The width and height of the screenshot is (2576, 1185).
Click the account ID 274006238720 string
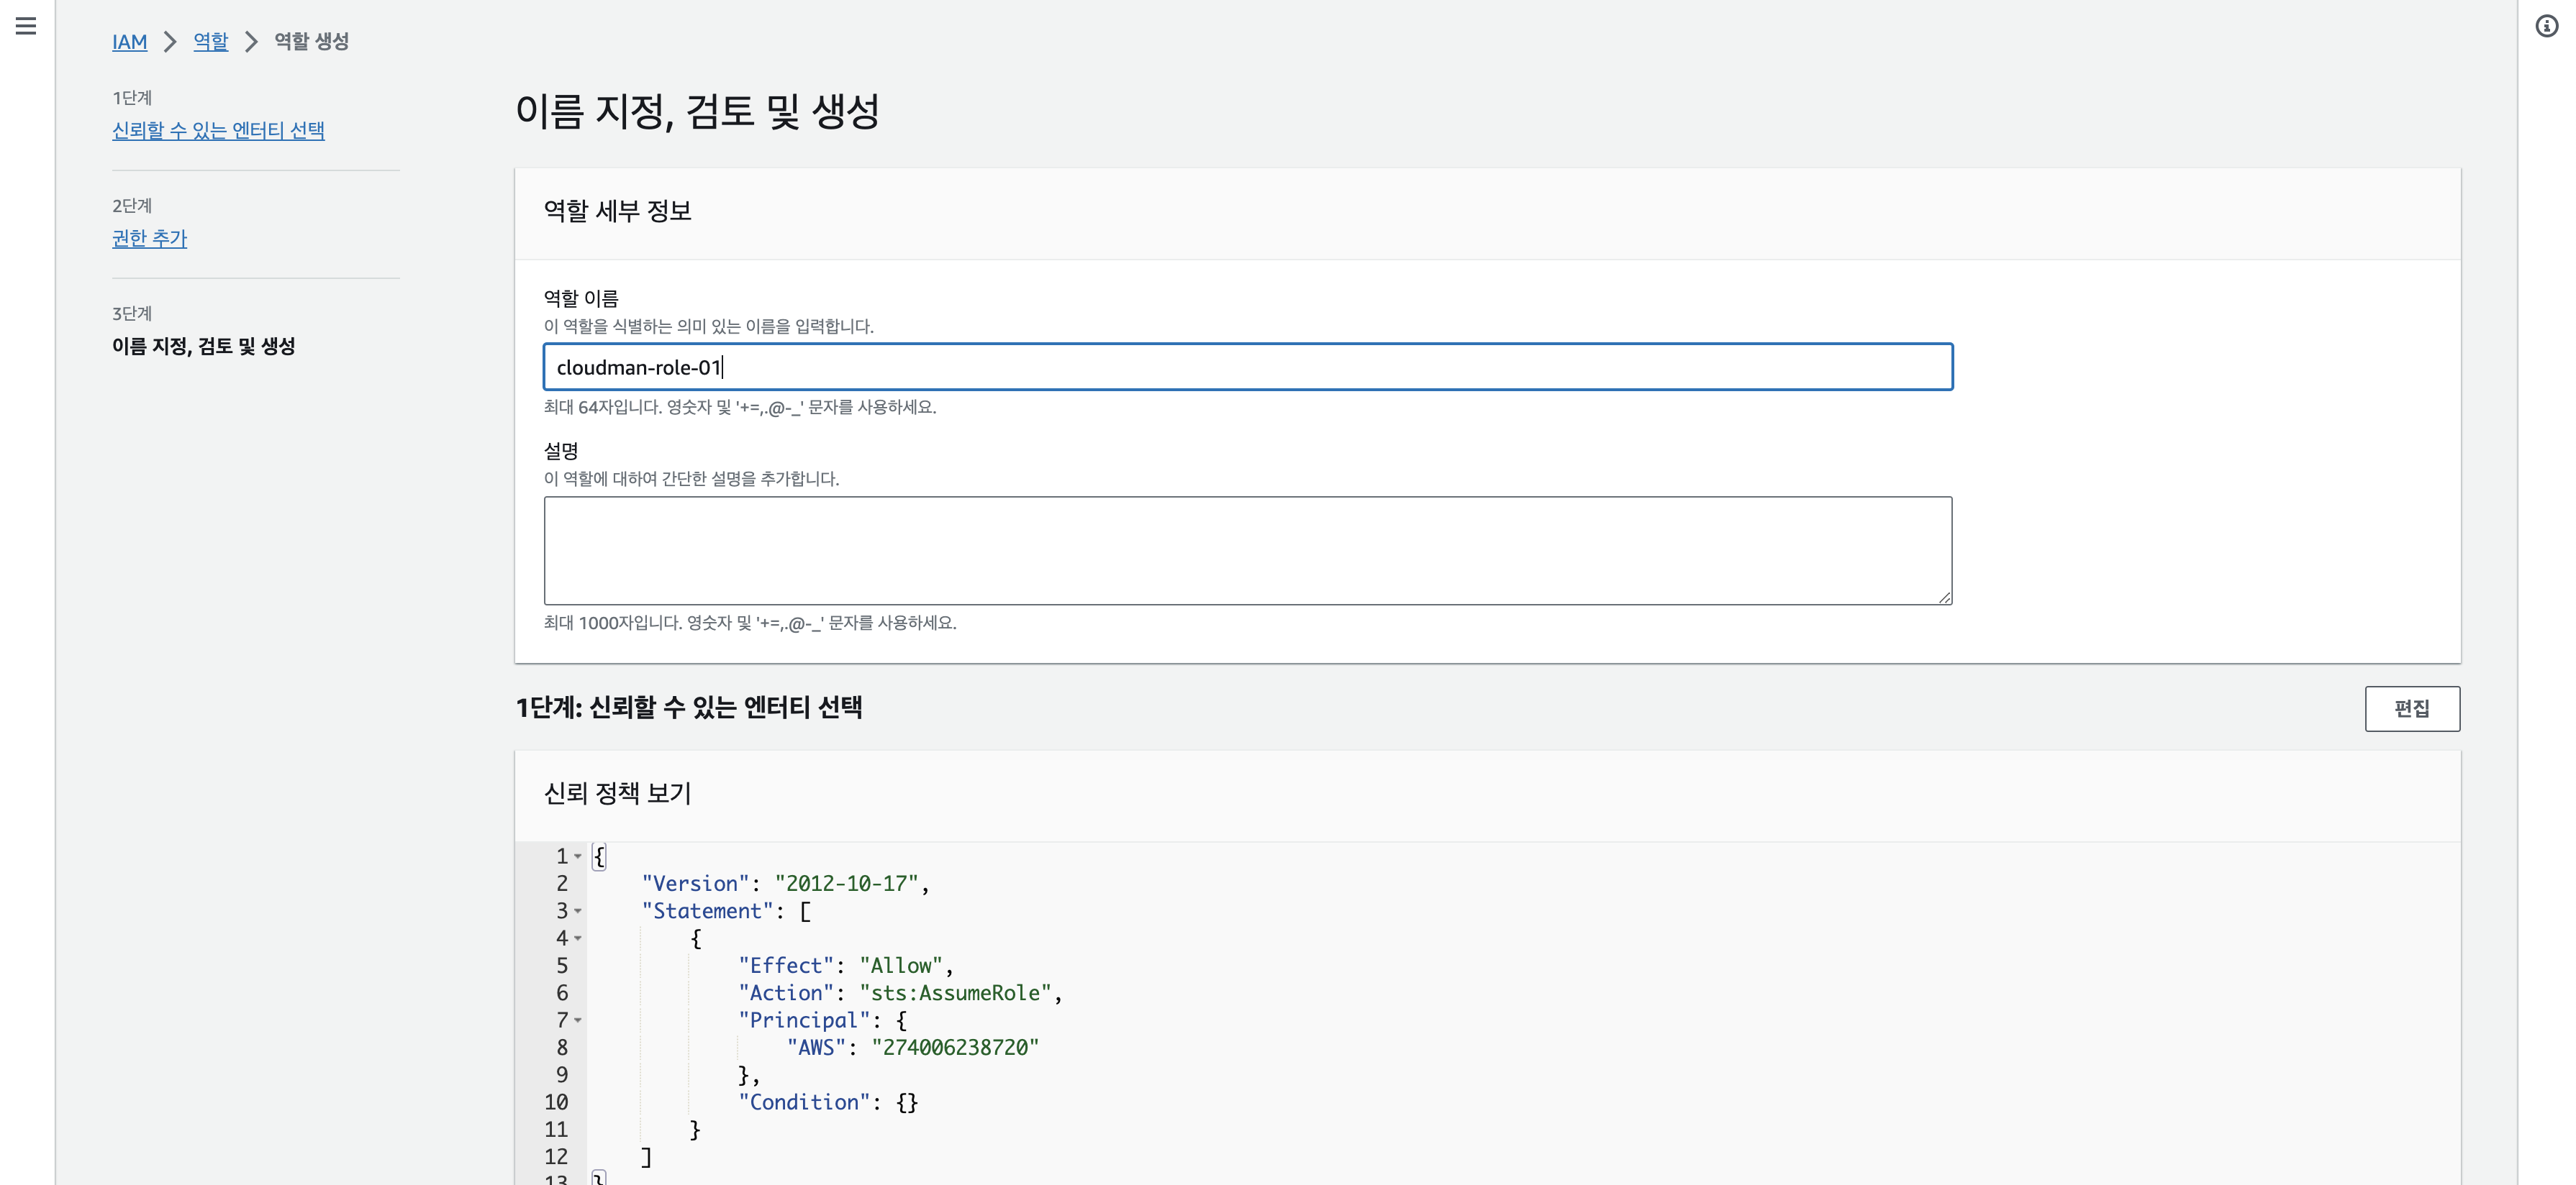[x=955, y=1047]
